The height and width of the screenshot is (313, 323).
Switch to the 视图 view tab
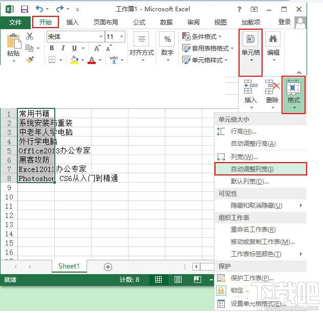coord(221,22)
